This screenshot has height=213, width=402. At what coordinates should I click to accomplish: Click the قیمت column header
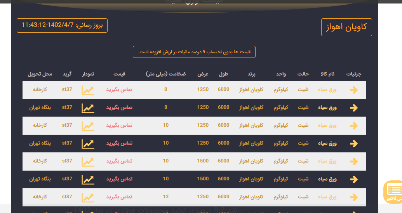tap(119, 74)
